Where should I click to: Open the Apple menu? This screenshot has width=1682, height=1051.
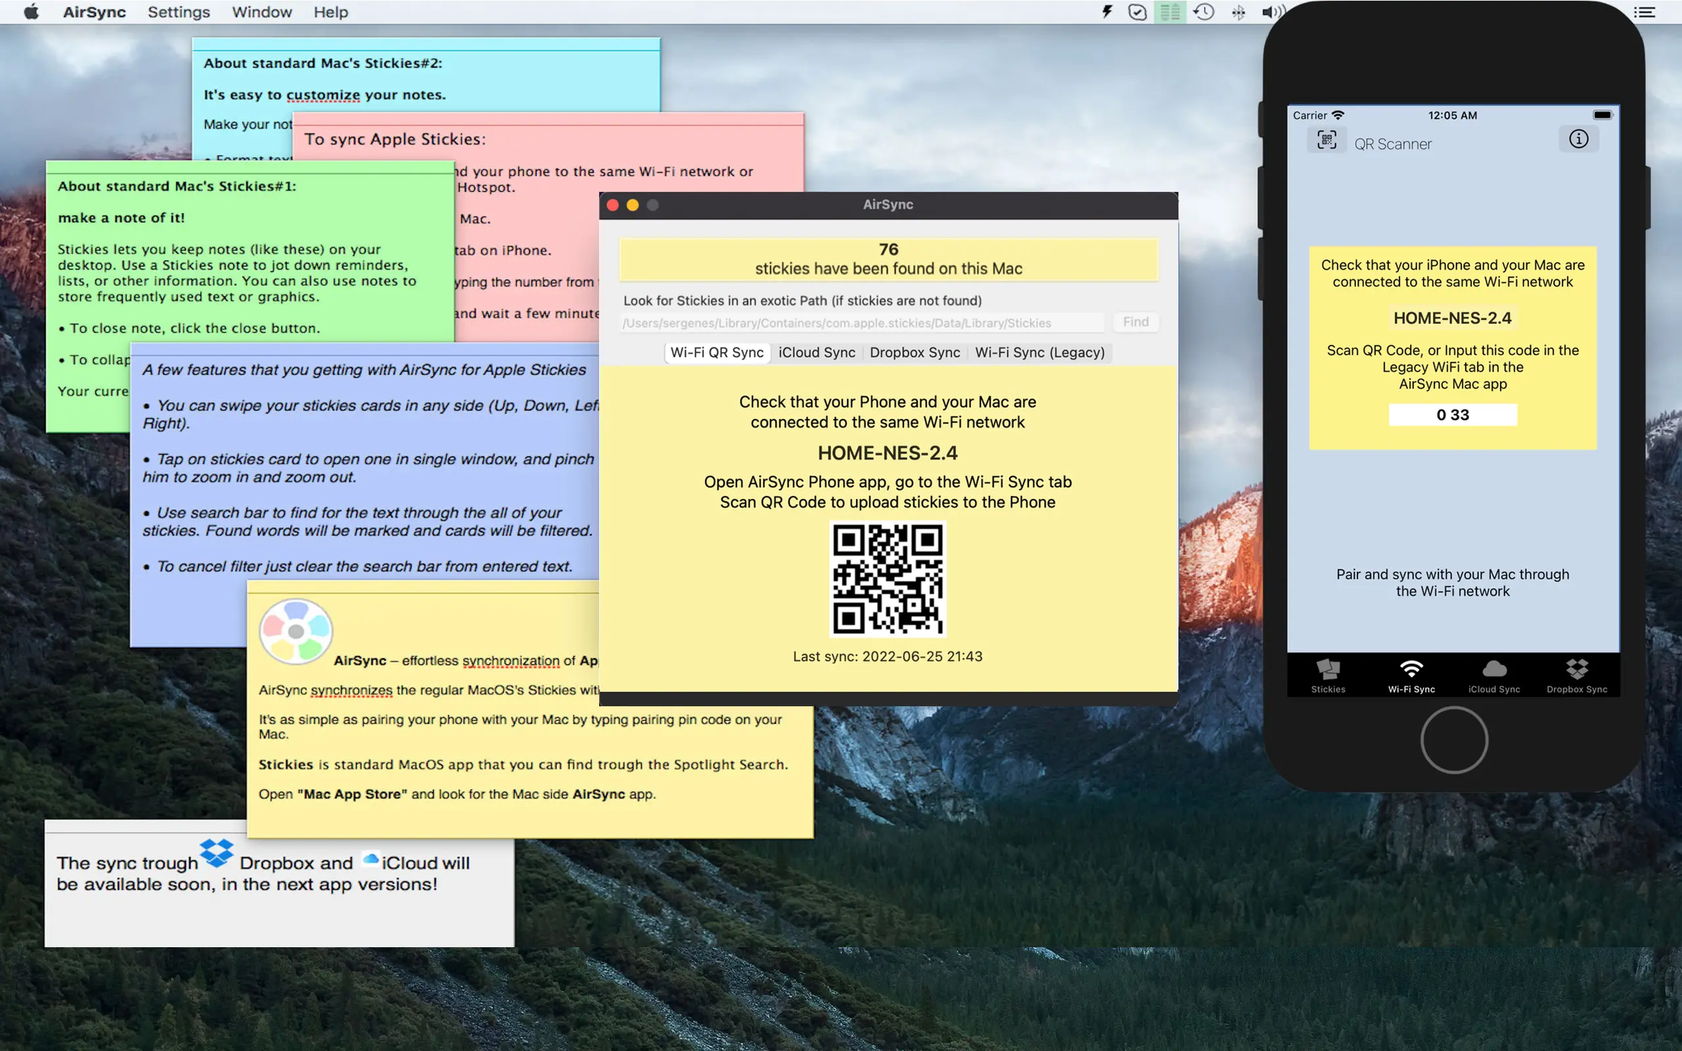tap(32, 12)
